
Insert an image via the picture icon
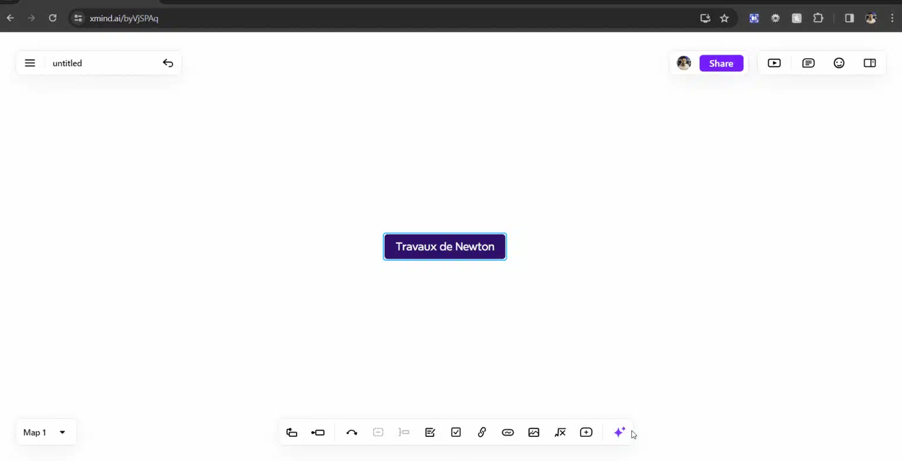pyautogui.click(x=533, y=432)
